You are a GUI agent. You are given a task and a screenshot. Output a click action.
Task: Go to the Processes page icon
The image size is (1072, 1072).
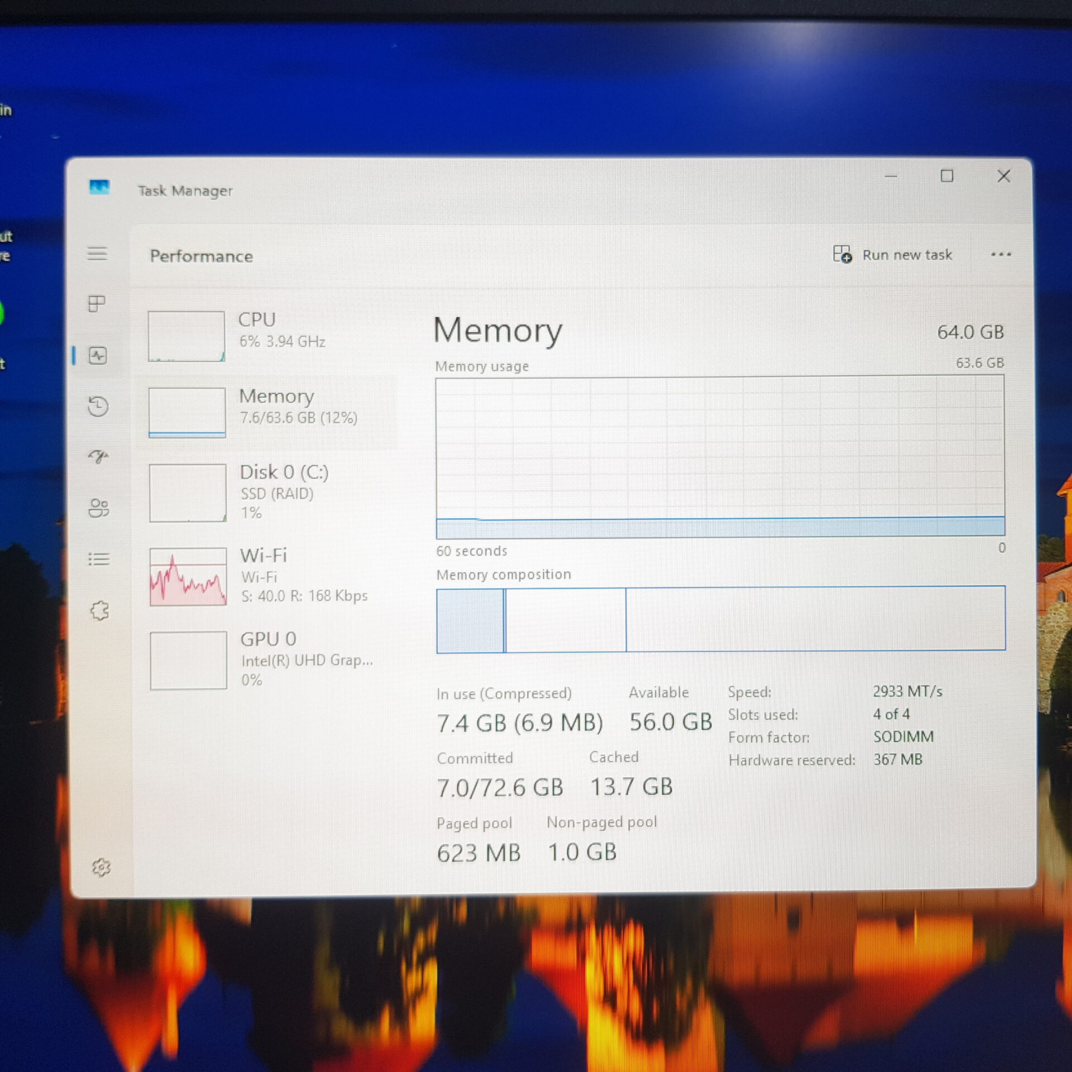click(97, 304)
